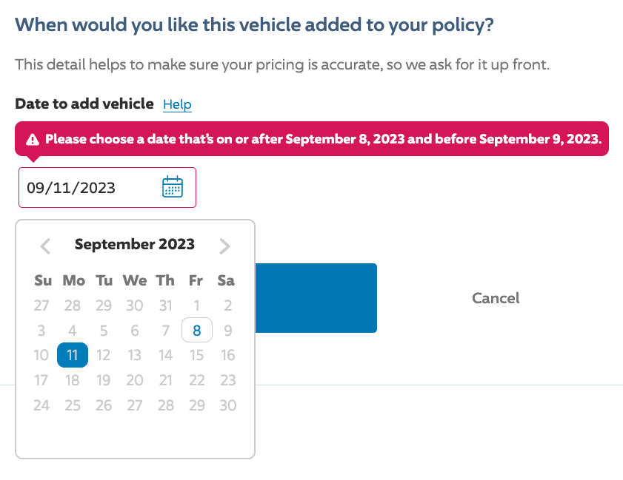623x480 pixels.
Task: Select September 24 in last row
Action: tap(41, 405)
